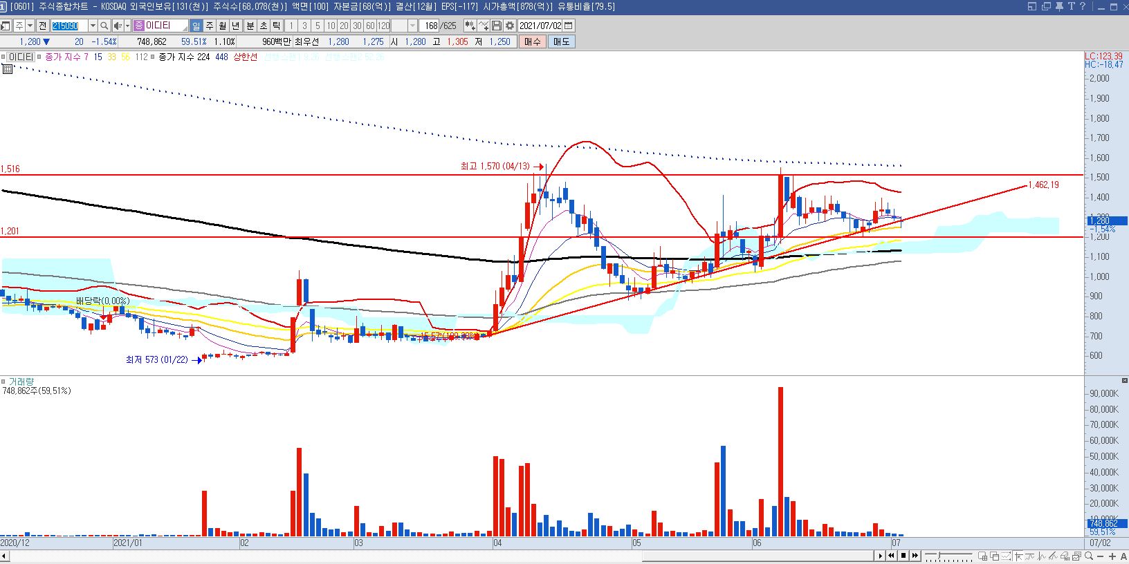Choose the 60 interval button
Viewport: 1129px width, 564px height.
coord(370,26)
